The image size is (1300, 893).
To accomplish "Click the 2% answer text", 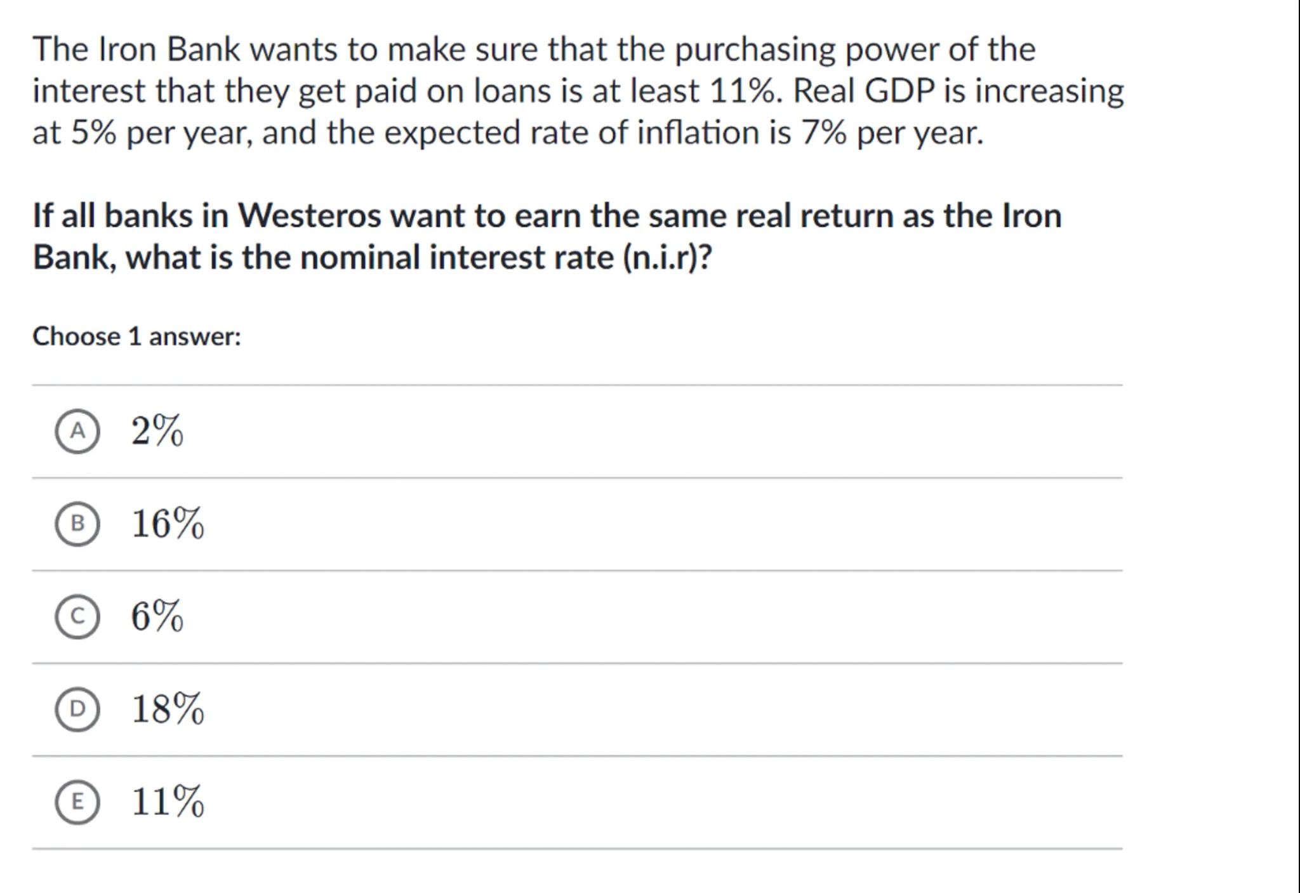I will tap(157, 432).
